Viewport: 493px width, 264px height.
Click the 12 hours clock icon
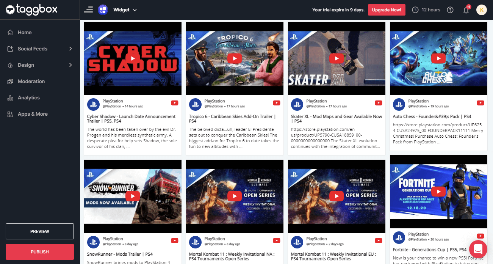(415, 10)
